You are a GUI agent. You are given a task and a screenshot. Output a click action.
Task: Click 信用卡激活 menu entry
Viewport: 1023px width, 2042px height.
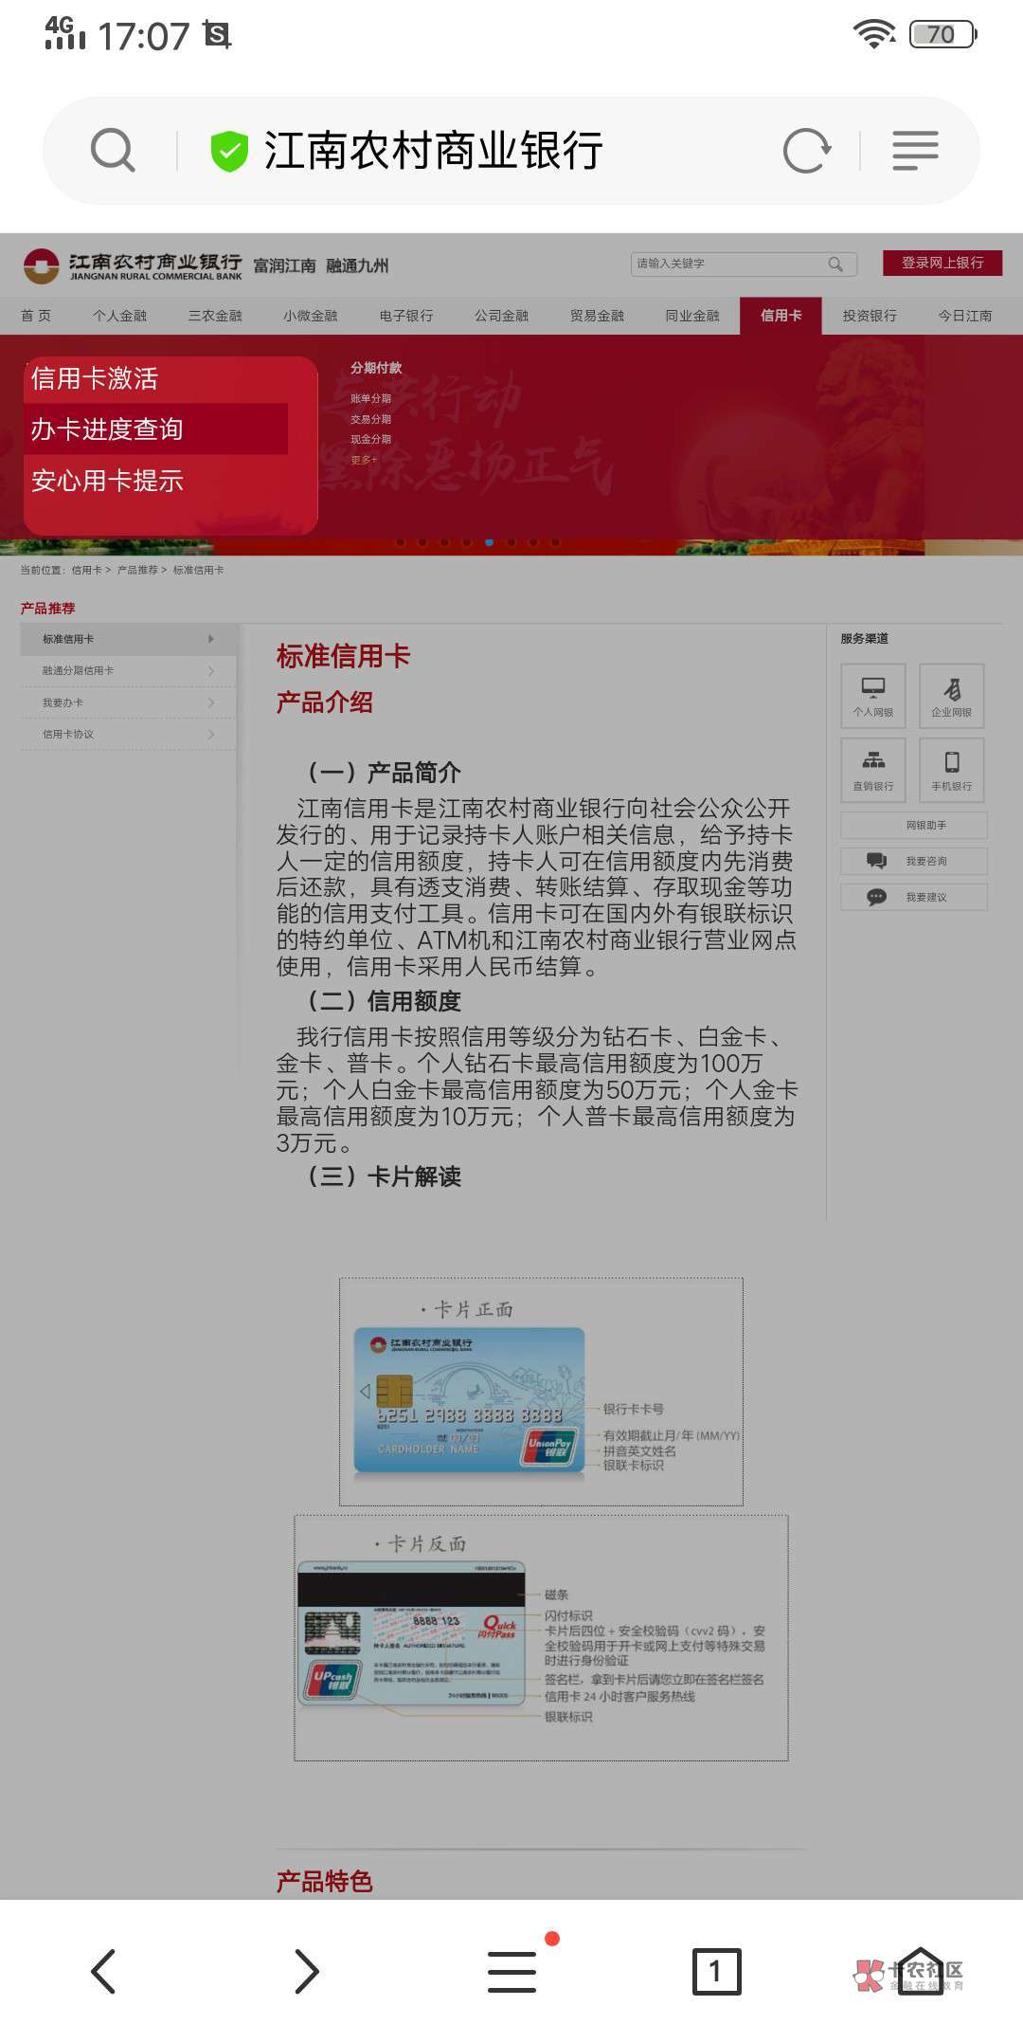point(95,378)
